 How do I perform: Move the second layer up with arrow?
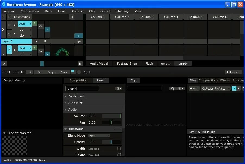(x=15, y=50)
